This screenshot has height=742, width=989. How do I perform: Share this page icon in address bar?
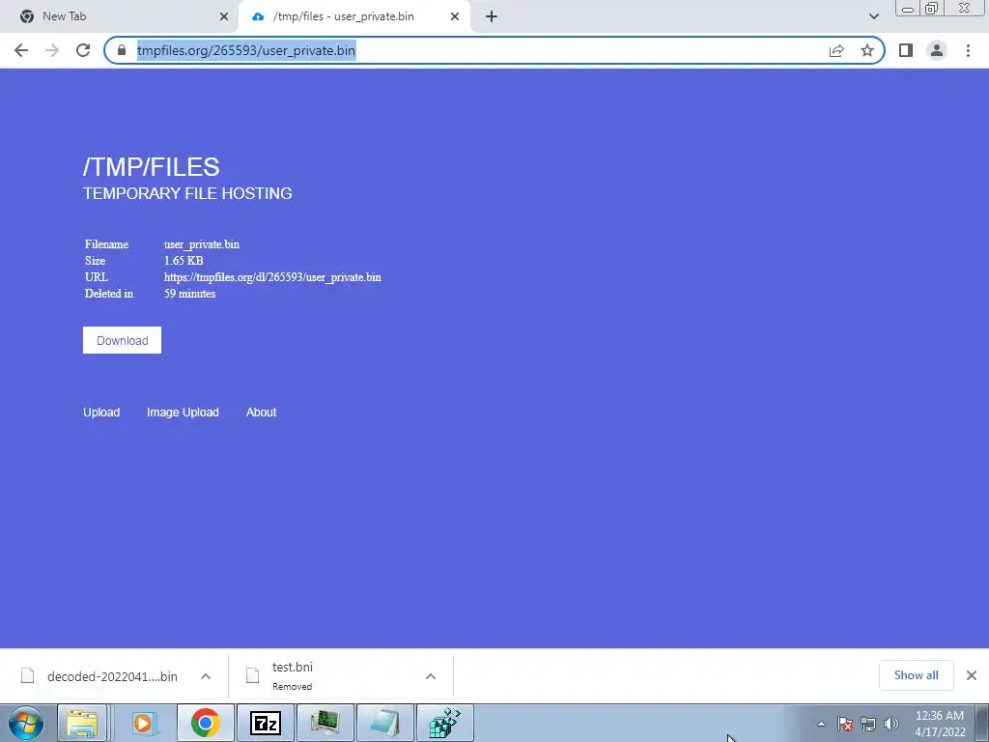[x=836, y=50]
